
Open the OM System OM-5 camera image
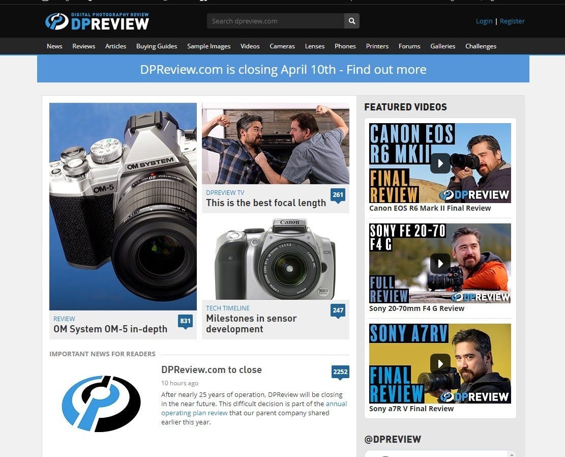(123, 206)
